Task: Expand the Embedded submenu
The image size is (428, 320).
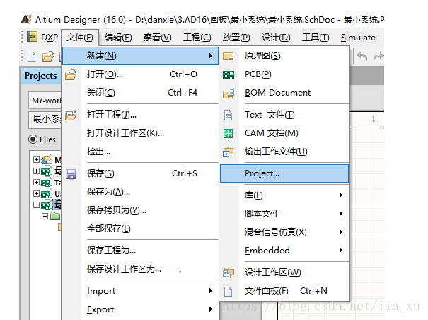Action: point(284,250)
